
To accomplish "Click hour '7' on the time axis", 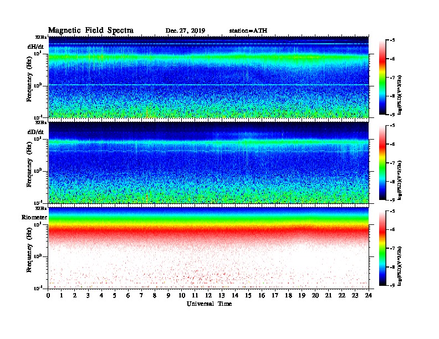I will tap(141, 295).
